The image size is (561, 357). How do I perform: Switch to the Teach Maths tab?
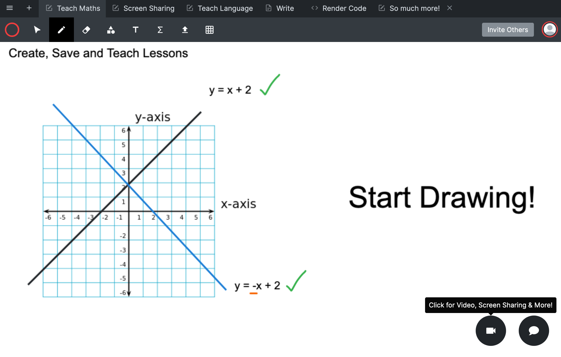click(x=72, y=8)
